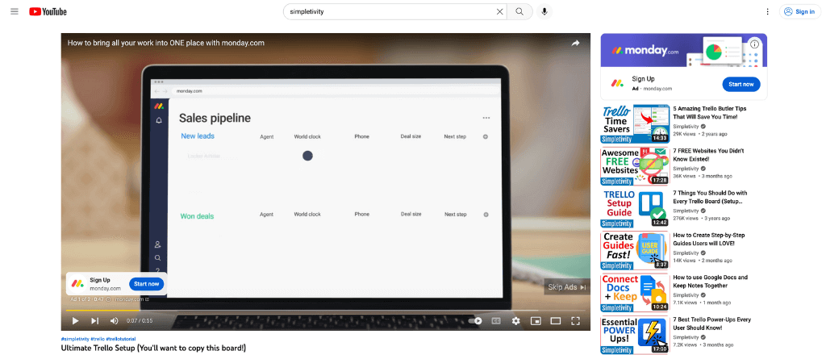Click #simpletivity hashtag link

click(x=75, y=339)
